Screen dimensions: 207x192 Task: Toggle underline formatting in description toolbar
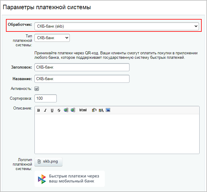[52, 110]
